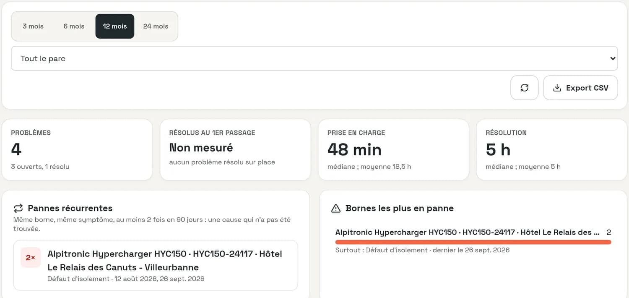Click the 'RÉSOLUS AU 1ER PASSAGE' label
Screen dimensions: 629x298
coord(212,133)
